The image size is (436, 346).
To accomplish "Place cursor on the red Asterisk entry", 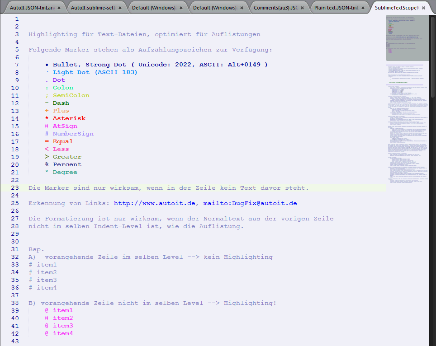I will coord(69,118).
